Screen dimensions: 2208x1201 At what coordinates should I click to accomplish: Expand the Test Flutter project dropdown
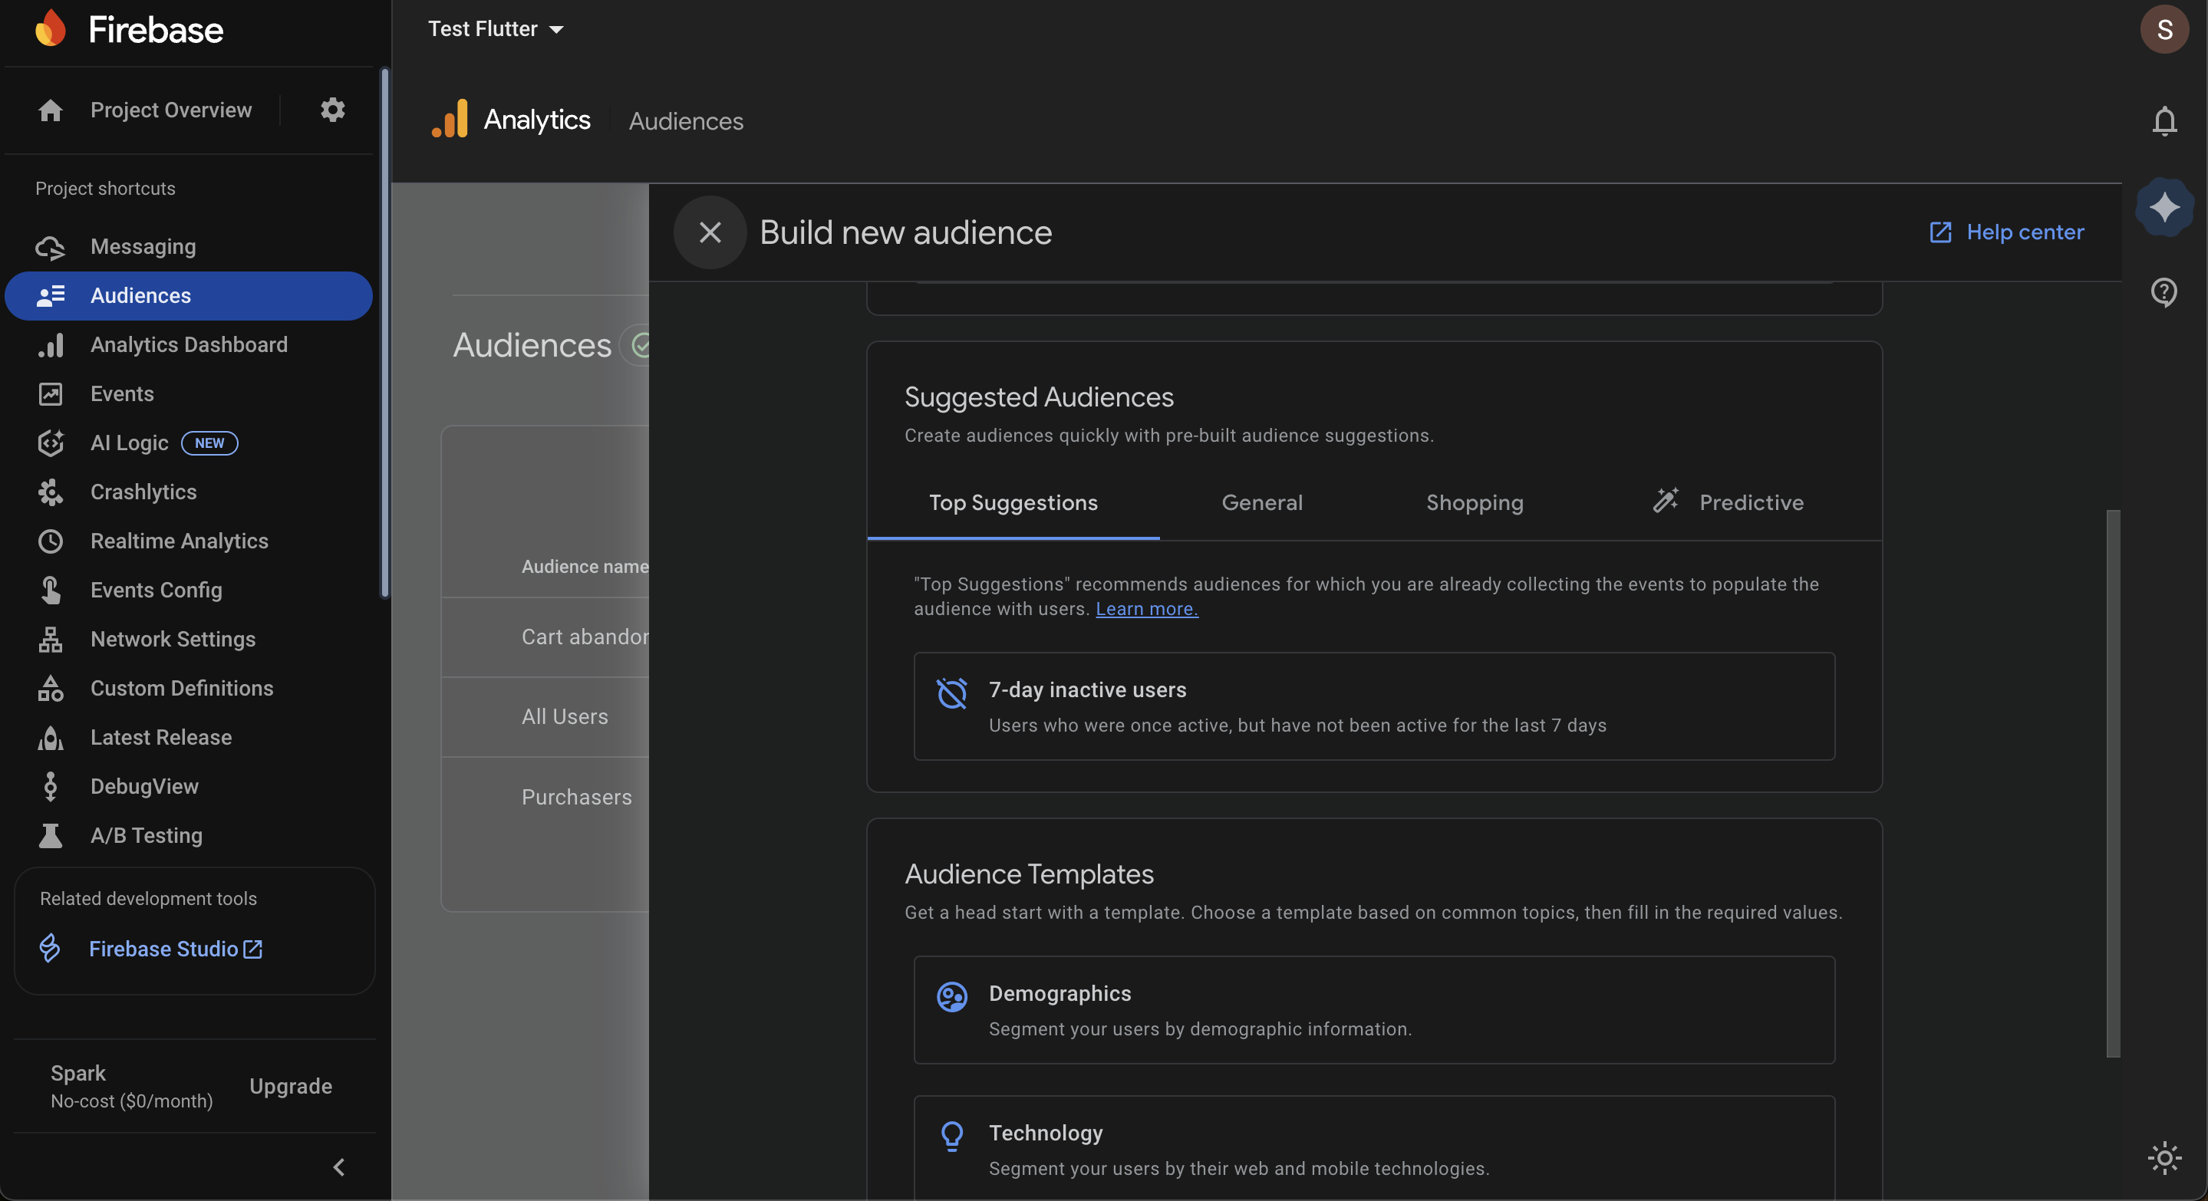coord(496,29)
